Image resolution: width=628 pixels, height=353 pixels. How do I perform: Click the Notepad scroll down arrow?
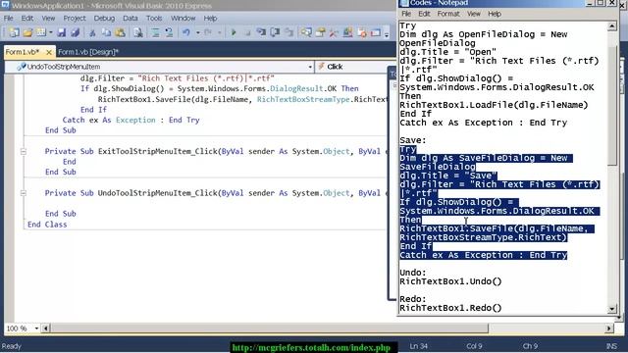tap(612, 309)
